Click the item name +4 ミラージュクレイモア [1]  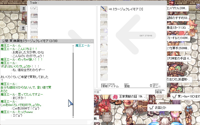click(126, 9)
